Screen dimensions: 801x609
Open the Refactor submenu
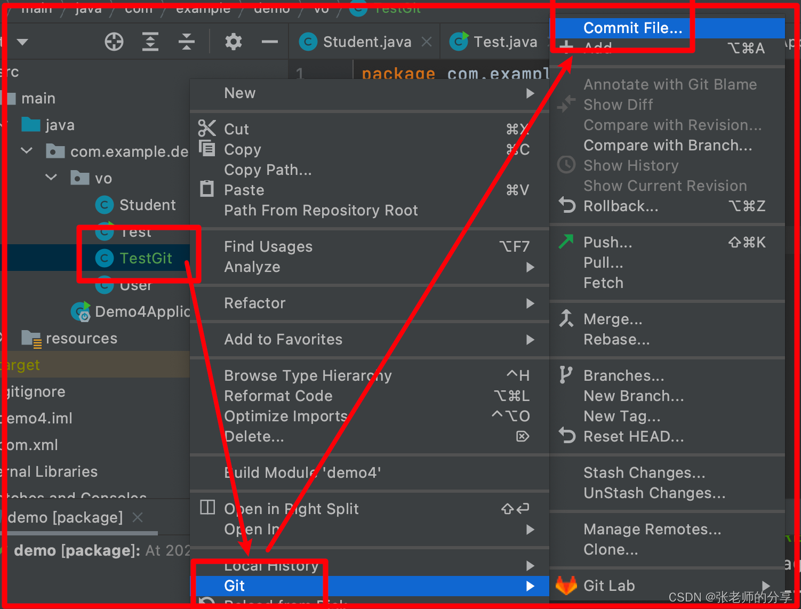coord(370,303)
